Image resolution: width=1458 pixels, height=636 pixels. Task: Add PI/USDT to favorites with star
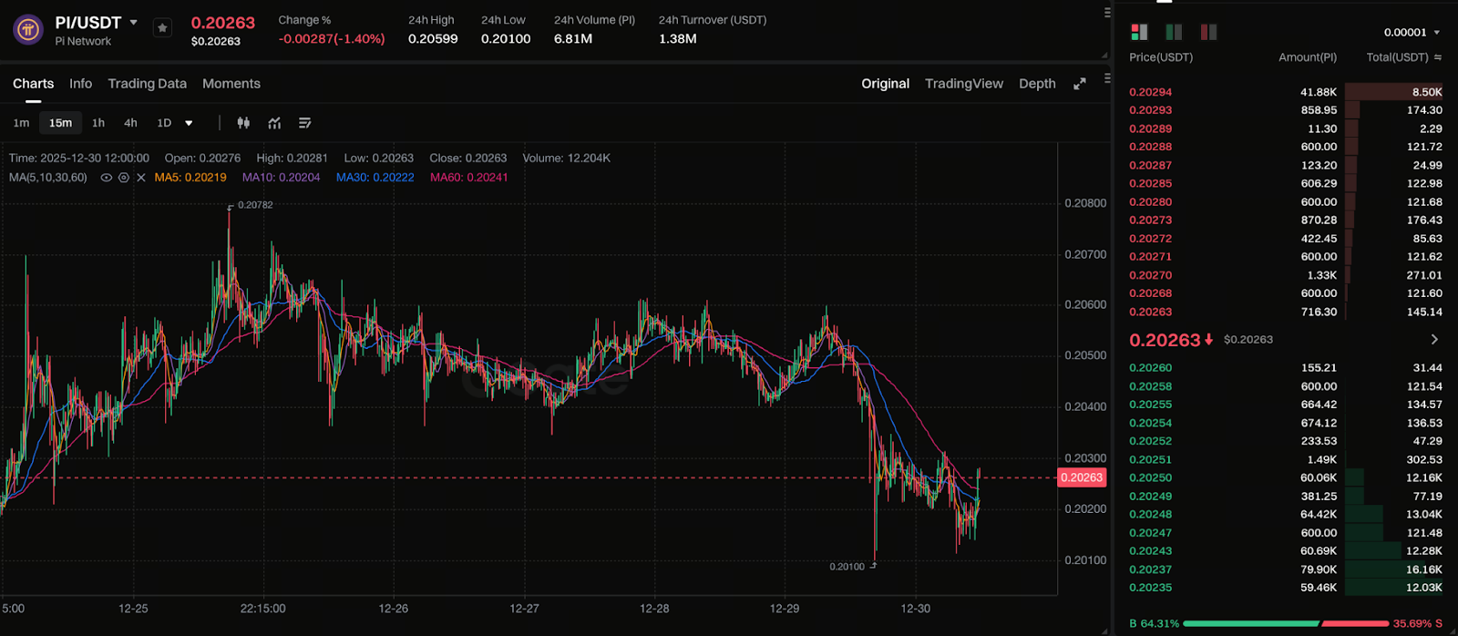162,28
